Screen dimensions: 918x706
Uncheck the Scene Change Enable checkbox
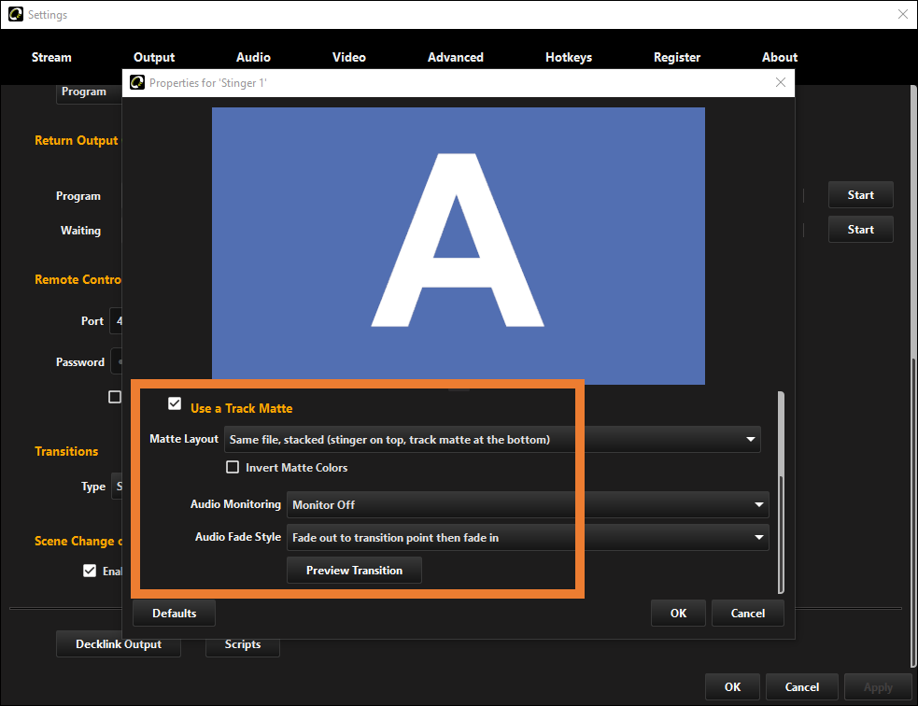(90, 571)
